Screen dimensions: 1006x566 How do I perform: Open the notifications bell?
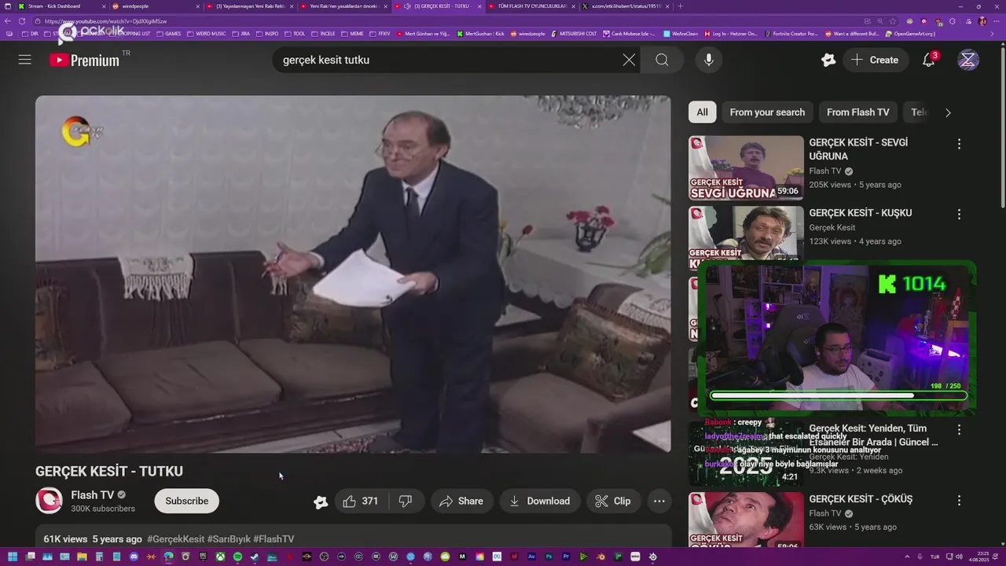[x=929, y=60]
